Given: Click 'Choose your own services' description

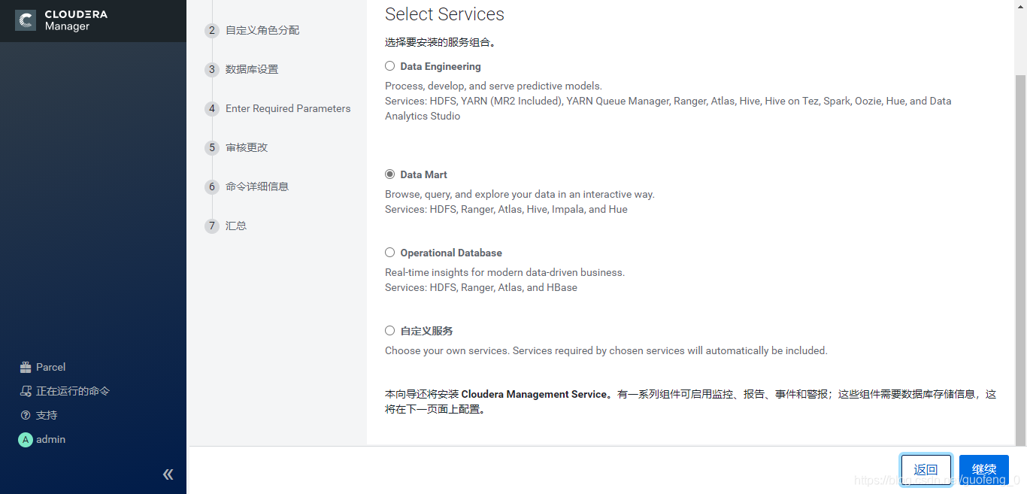Looking at the screenshot, I should click(606, 350).
